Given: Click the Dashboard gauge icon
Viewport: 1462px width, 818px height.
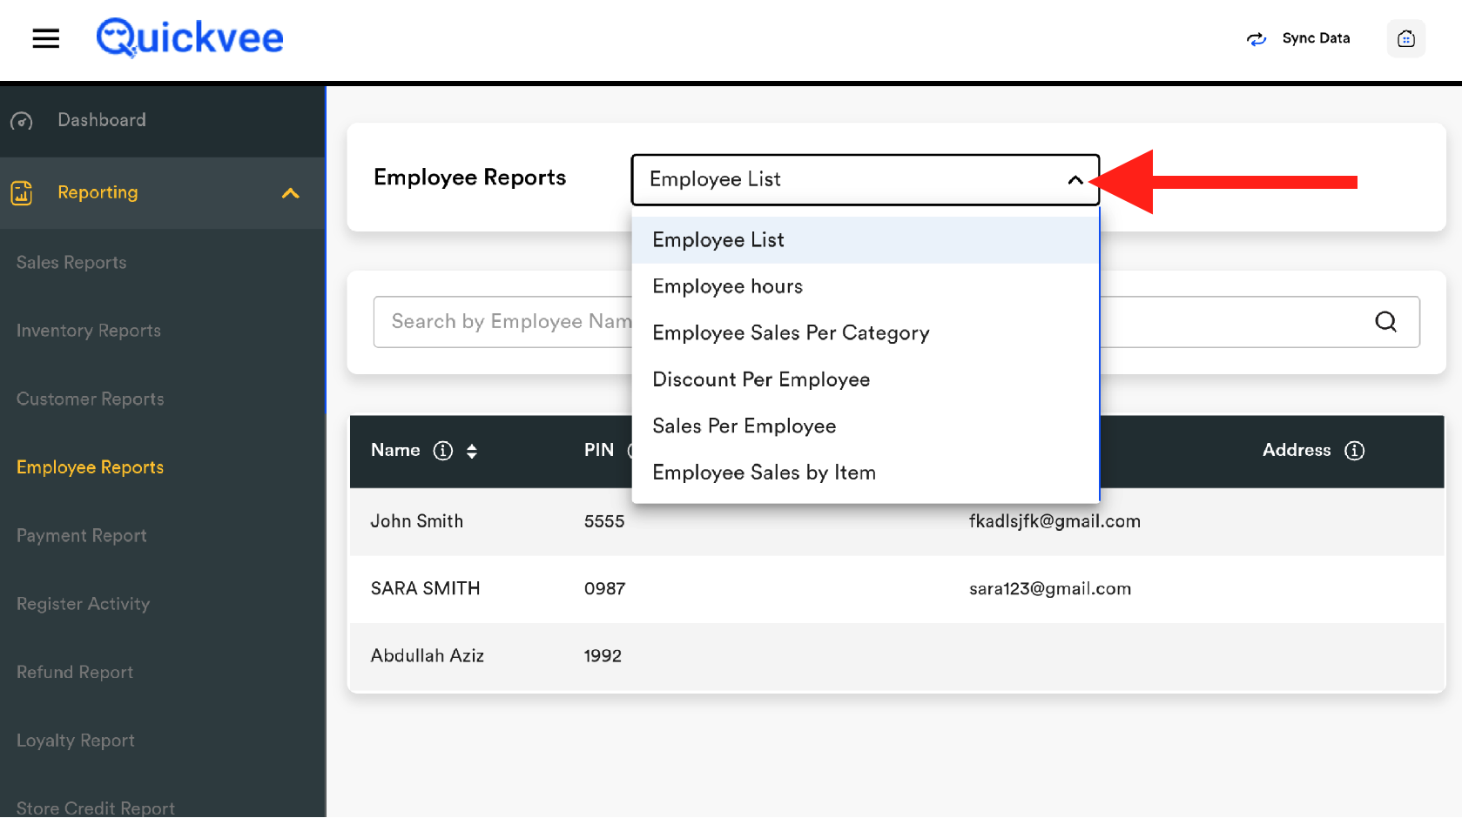Looking at the screenshot, I should click(22, 121).
